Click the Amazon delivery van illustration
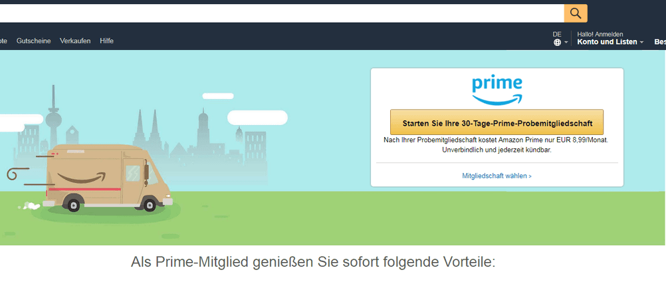666x286 pixels. coord(106,178)
